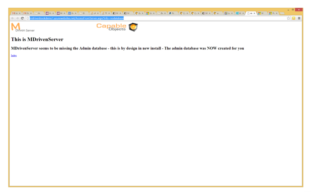Close the active MDrivenServer tab
This screenshot has height=192, width=311.
pyautogui.click(x=255, y=13)
